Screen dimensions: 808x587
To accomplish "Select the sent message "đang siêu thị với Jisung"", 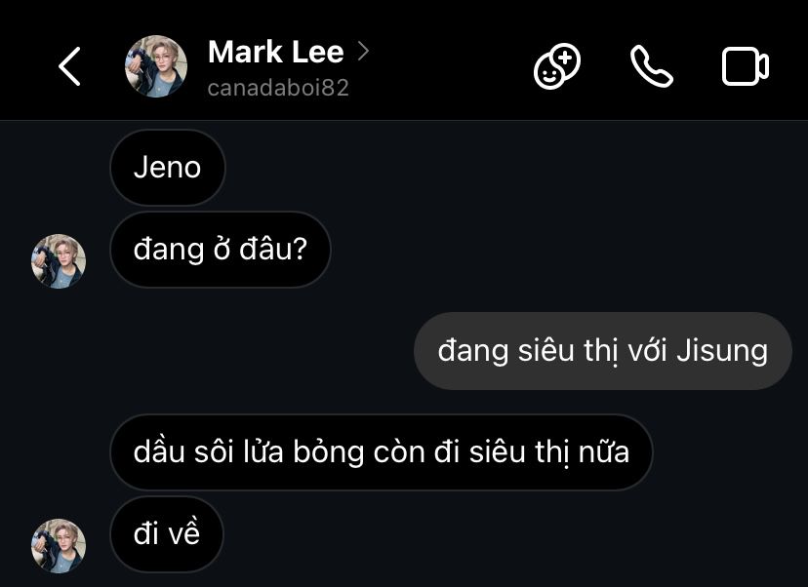I will click(x=602, y=351).
